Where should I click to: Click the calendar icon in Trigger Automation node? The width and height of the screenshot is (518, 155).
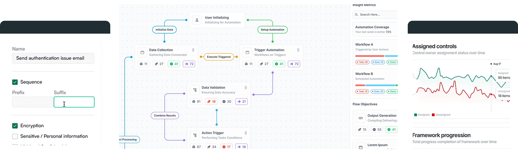[247, 53]
